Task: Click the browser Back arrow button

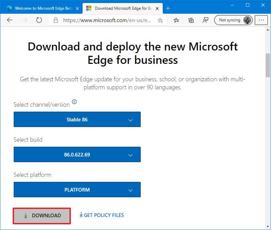Action: coord(10,20)
